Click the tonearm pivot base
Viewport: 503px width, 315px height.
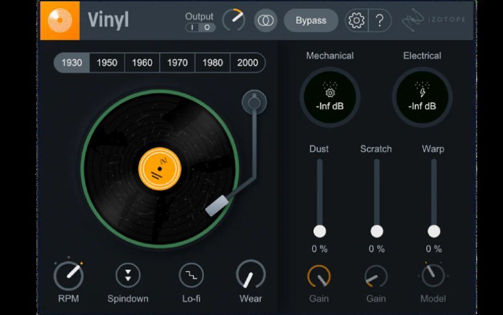tap(254, 103)
